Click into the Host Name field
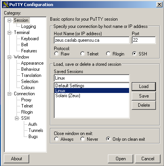 [92, 40]
